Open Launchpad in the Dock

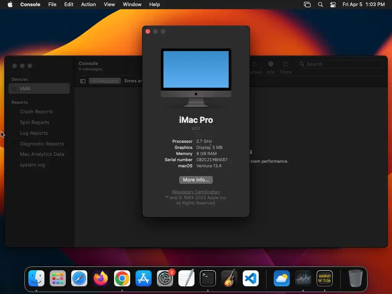pyautogui.click(x=58, y=278)
